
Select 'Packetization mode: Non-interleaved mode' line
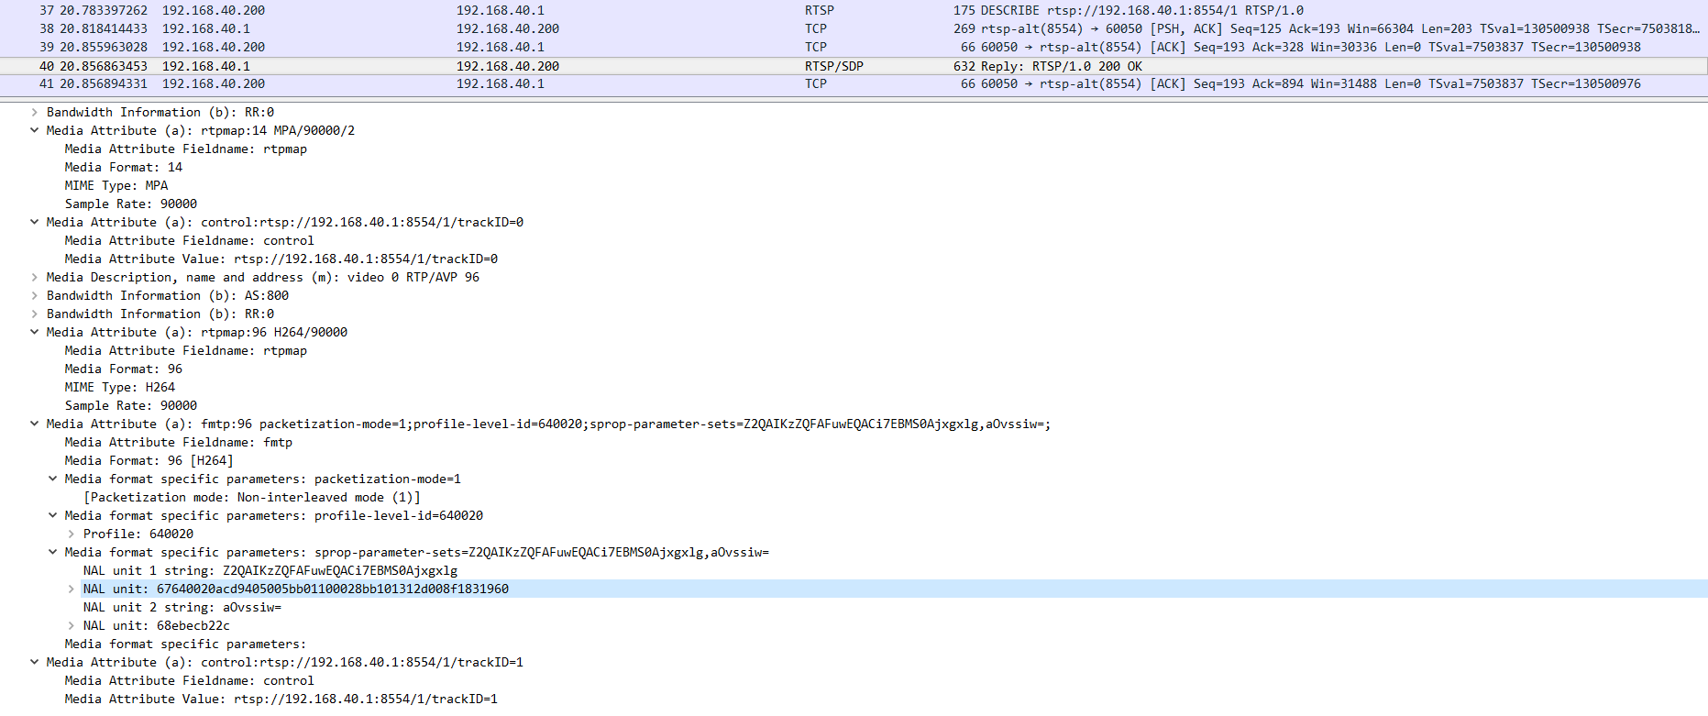click(x=252, y=497)
